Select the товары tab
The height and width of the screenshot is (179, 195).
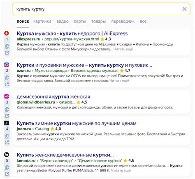tap(98, 21)
